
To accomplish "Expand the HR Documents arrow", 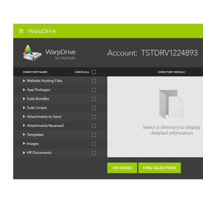I will click(24, 153).
